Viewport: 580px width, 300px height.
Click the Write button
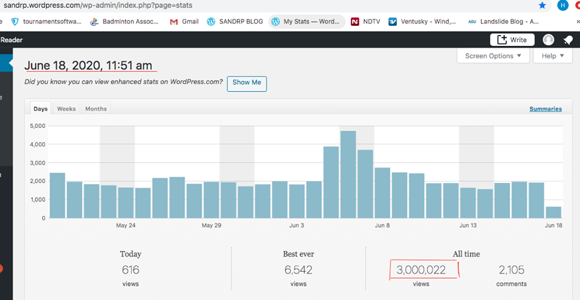pyautogui.click(x=512, y=40)
